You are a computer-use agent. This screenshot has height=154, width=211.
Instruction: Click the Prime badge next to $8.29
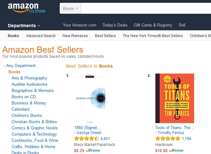coord(92,150)
